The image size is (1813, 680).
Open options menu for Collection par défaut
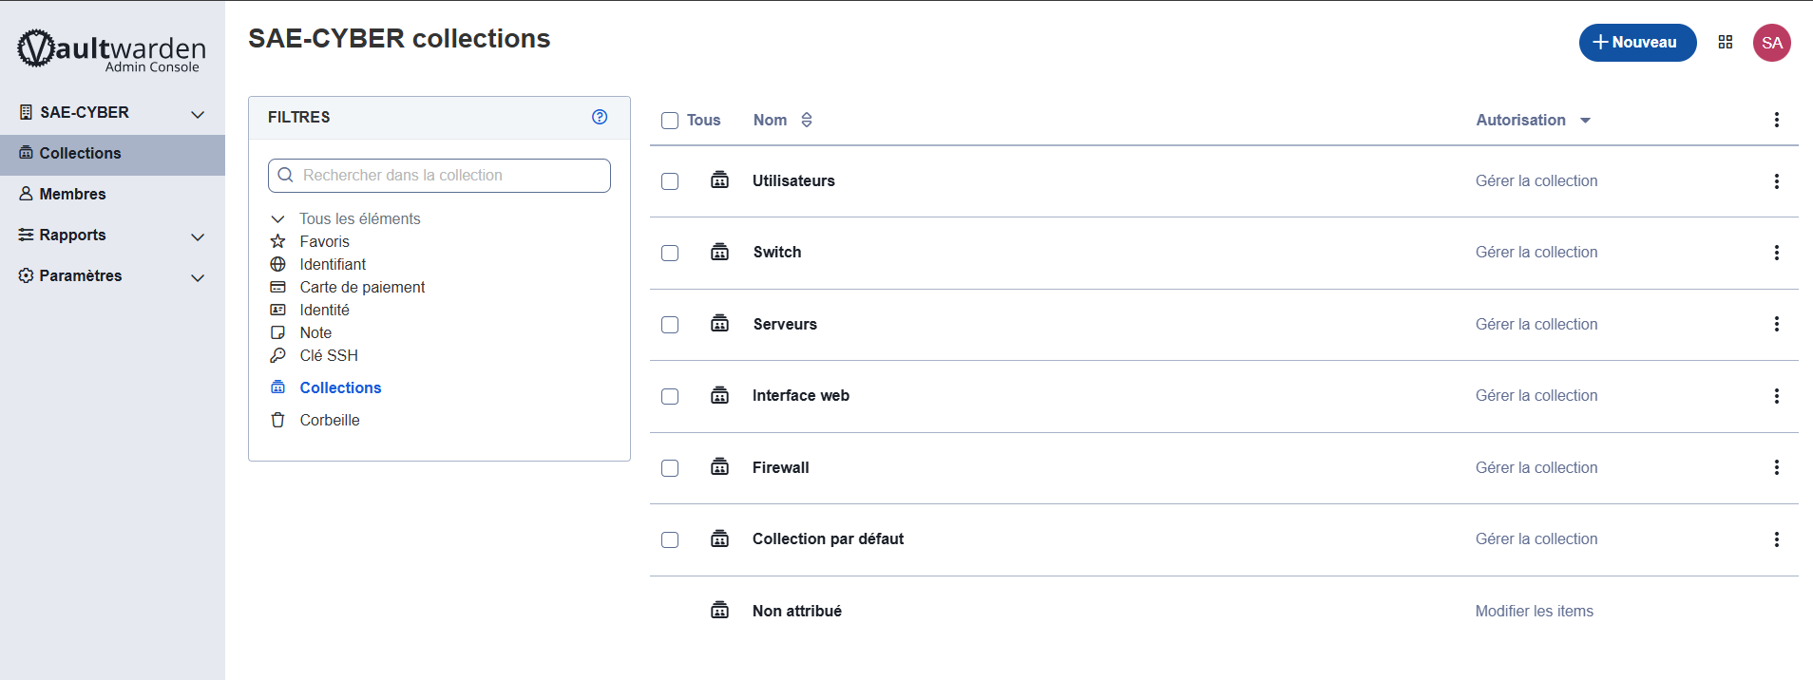(x=1776, y=539)
